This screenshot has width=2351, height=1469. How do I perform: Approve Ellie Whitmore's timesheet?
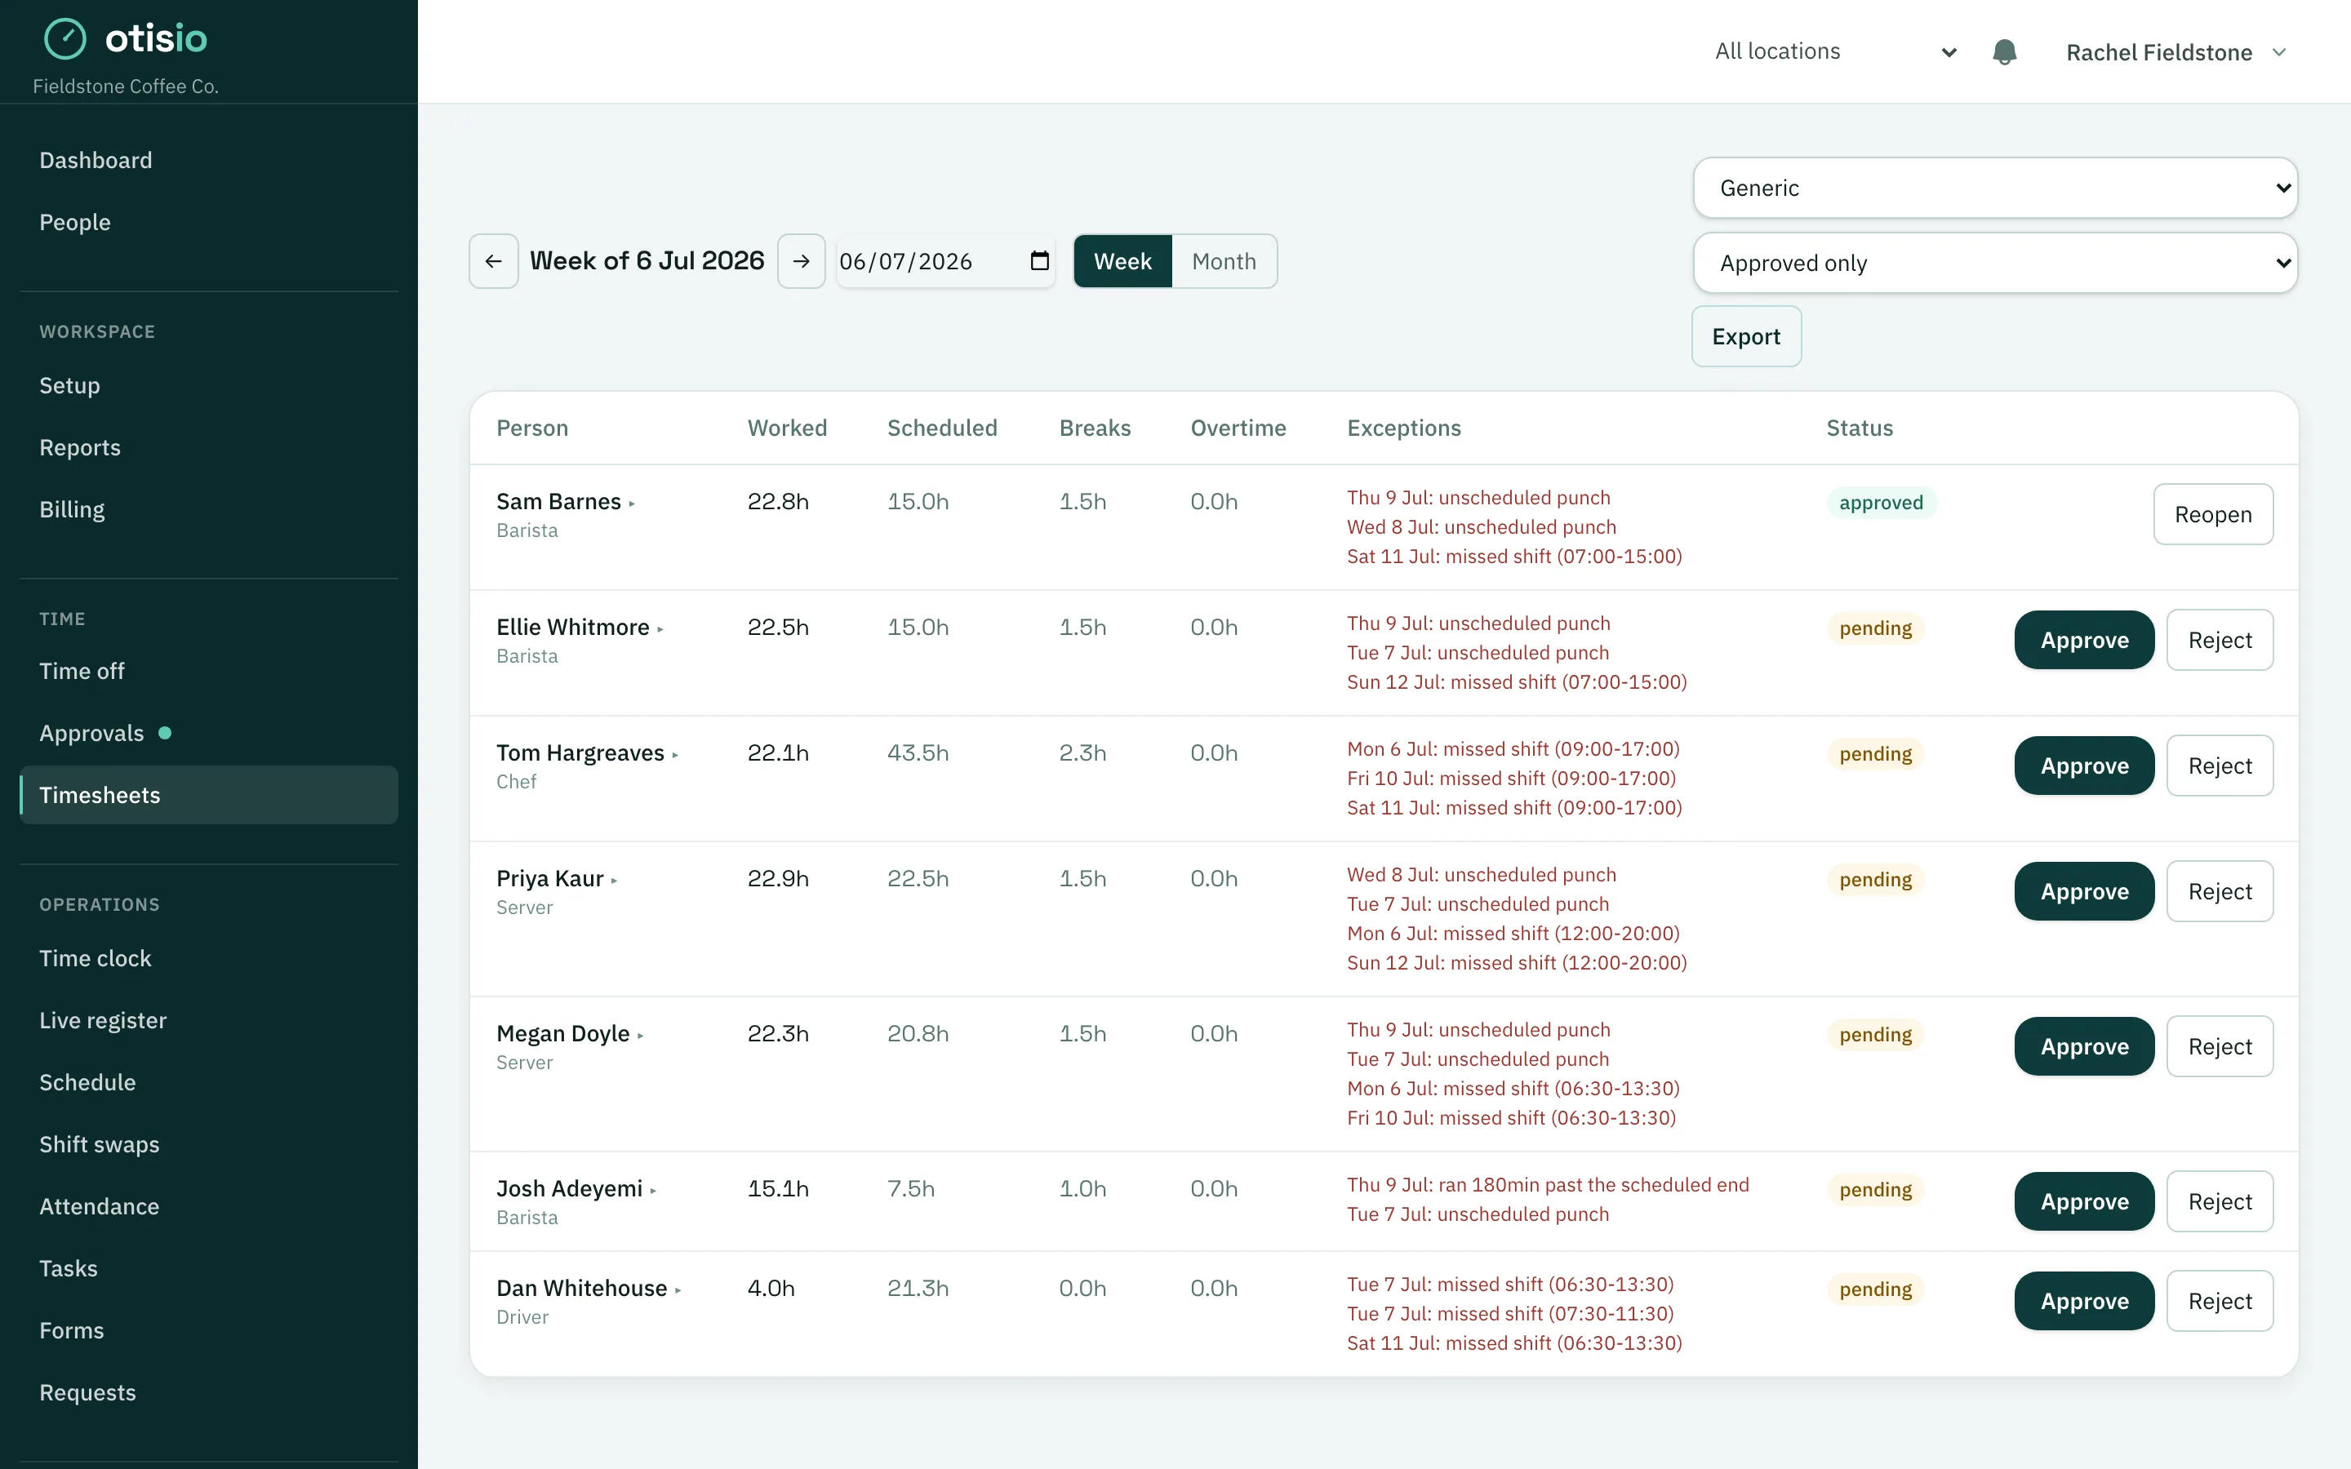point(2084,641)
